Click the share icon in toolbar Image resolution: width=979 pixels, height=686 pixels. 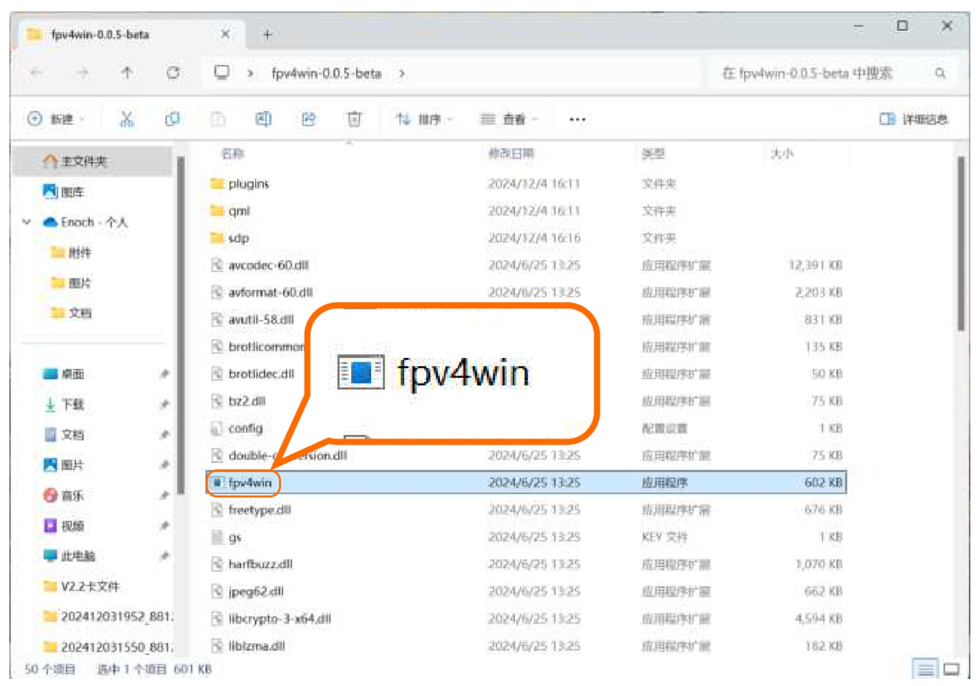click(x=309, y=119)
